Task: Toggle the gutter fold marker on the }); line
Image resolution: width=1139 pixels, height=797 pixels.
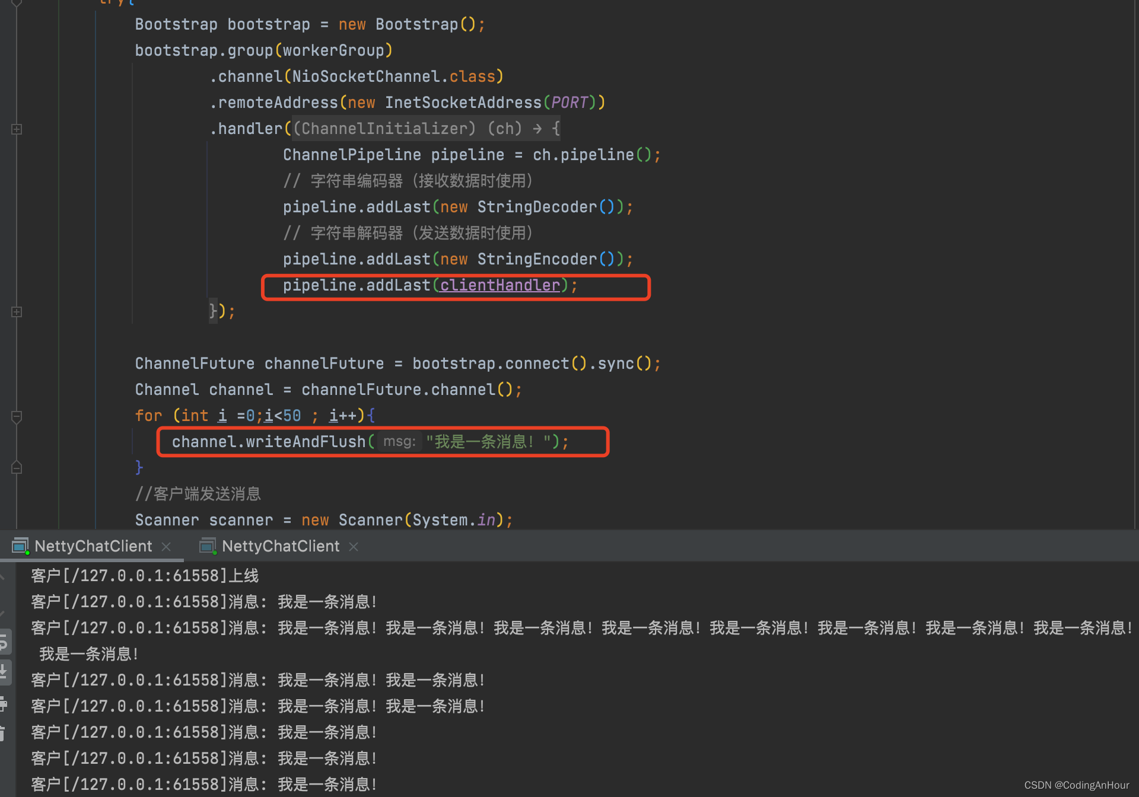Action: coord(17,311)
